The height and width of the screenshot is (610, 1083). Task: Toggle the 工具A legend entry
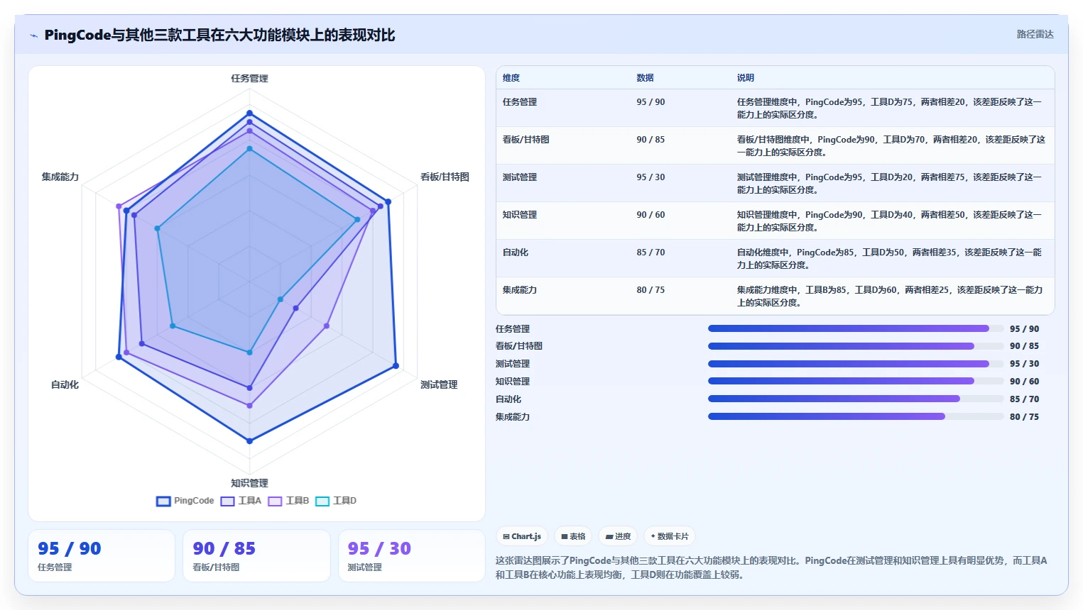point(241,501)
